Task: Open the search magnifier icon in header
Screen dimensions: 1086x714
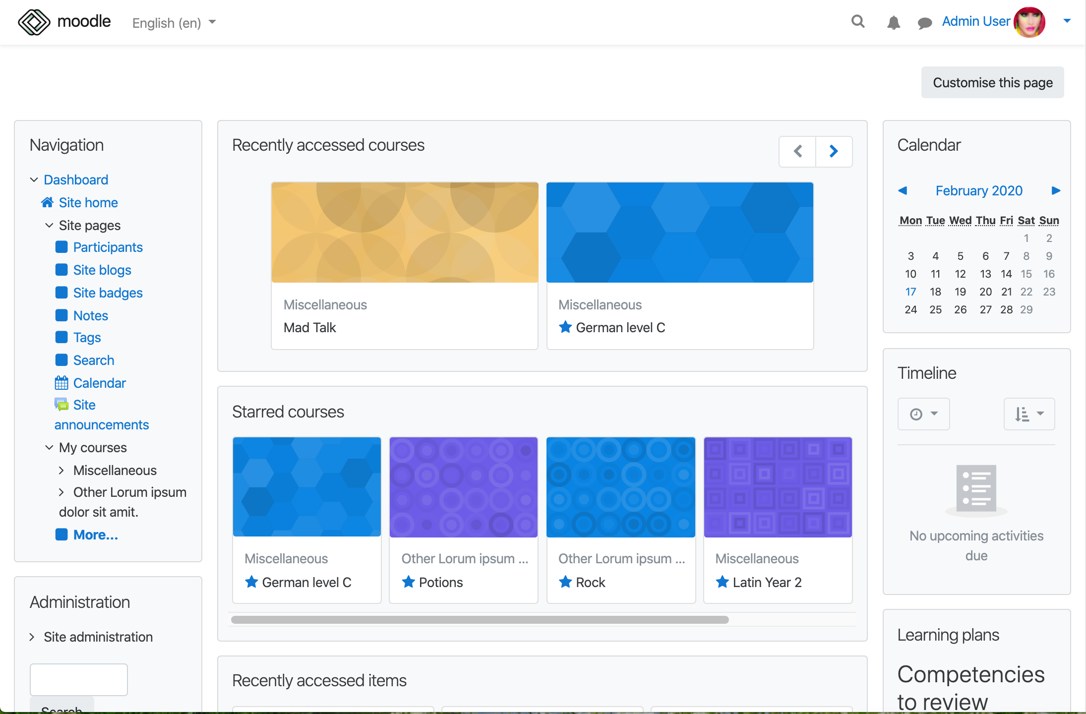Action: [858, 22]
